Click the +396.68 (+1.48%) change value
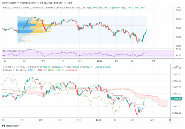 104,67
